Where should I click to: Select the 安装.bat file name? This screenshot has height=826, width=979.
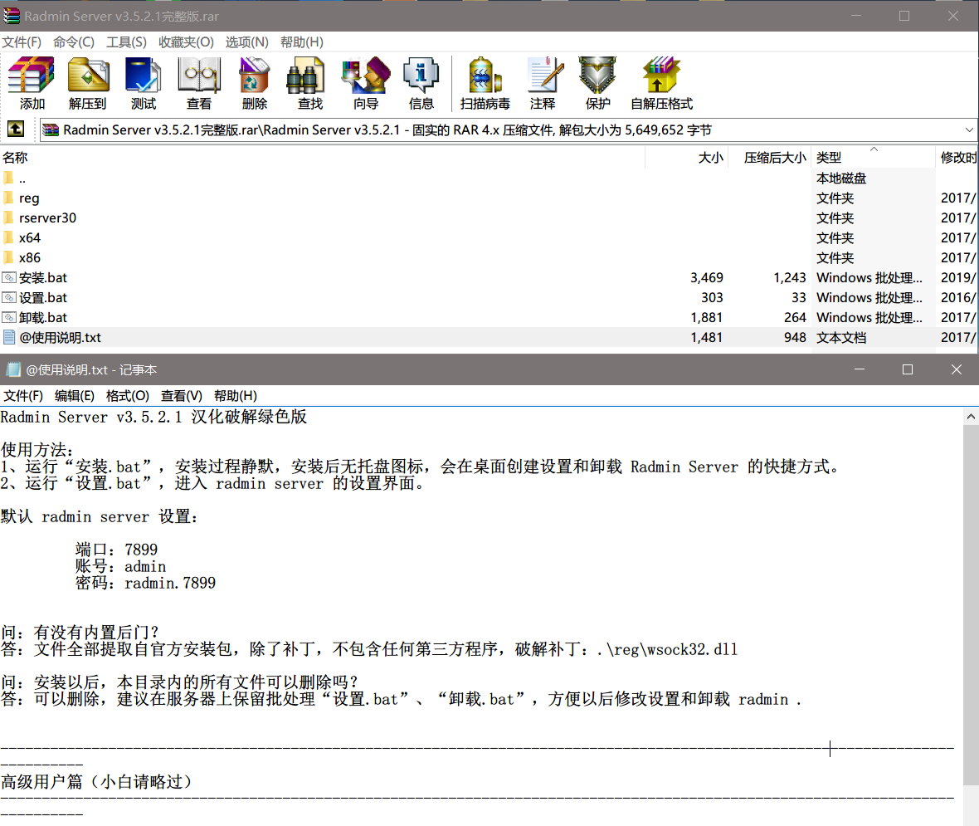pyautogui.click(x=43, y=277)
